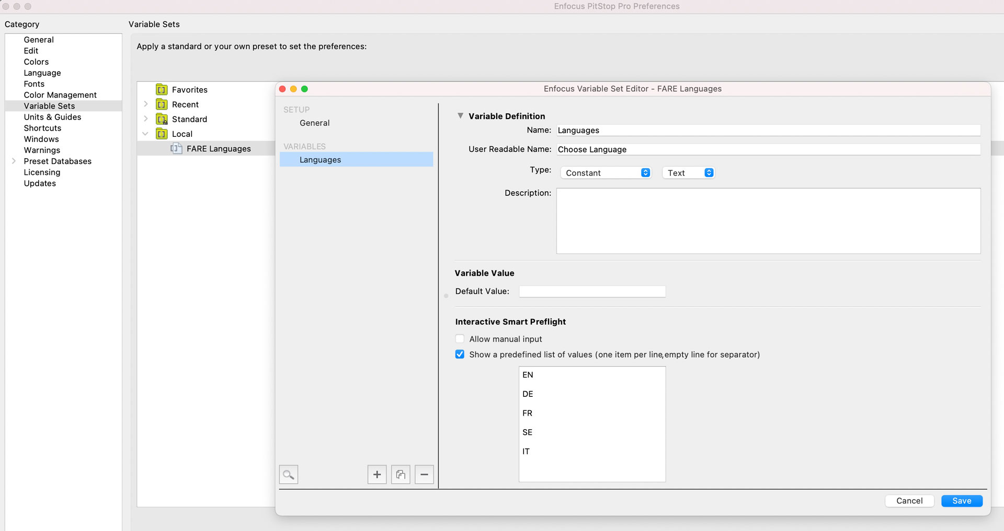Expand the Preset Databases category
Screen dimensions: 1004x531
[x=14, y=161]
